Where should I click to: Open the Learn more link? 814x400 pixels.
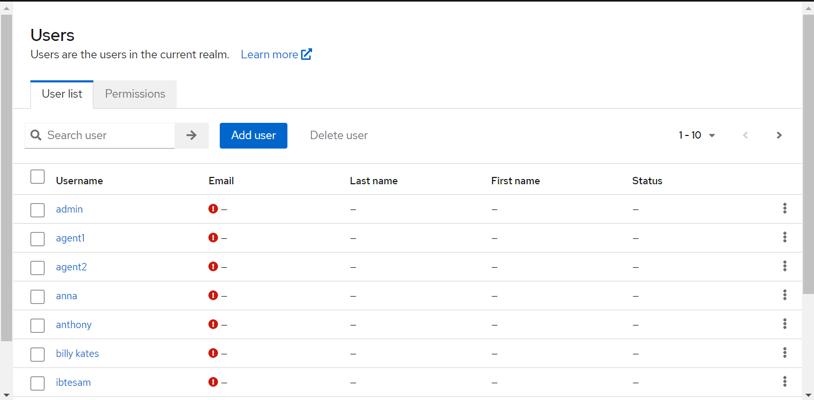pyautogui.click(x=276, y=55)
